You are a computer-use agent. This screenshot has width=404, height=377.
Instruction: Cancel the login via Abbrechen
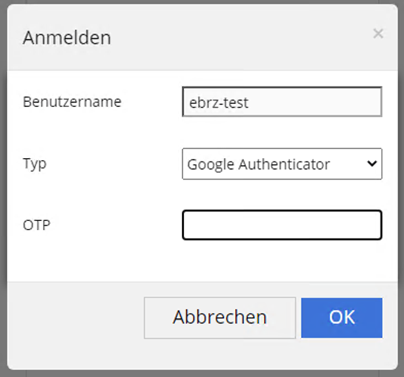pyautogui.click(x=220, y=318)
